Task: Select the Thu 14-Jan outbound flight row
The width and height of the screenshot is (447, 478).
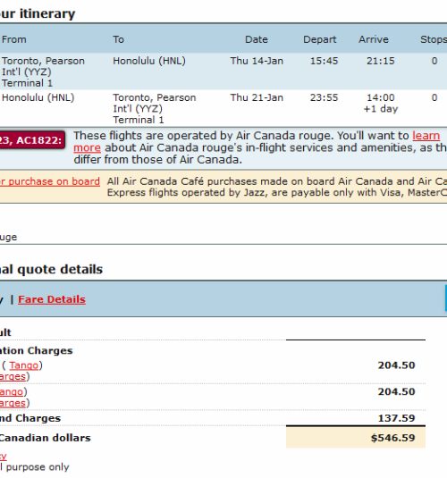Action: point(223,71)
